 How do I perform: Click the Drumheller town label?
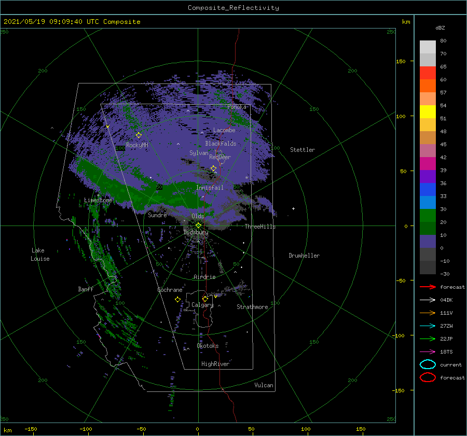[304, 256]
